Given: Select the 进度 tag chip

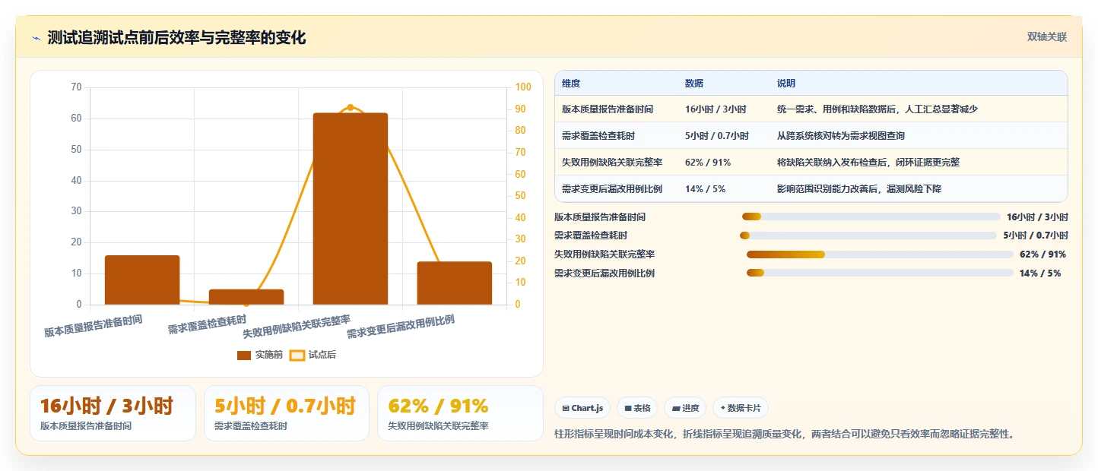Looking at the screenshot, I should (685, 408).
